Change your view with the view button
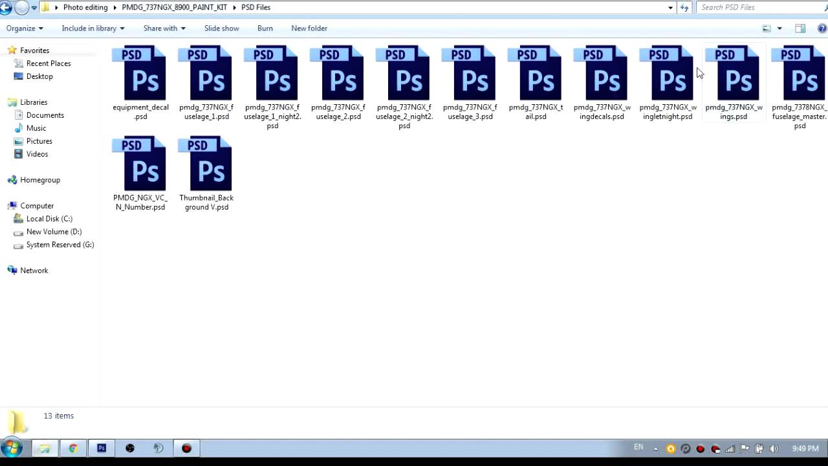This screenshot has width=828, height=466. click(767, 28)
